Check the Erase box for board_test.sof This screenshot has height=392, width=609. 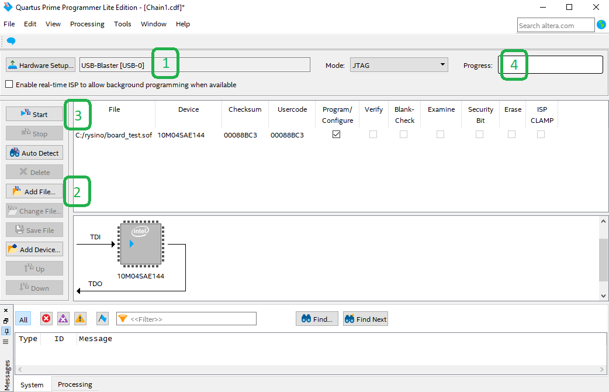512,134
